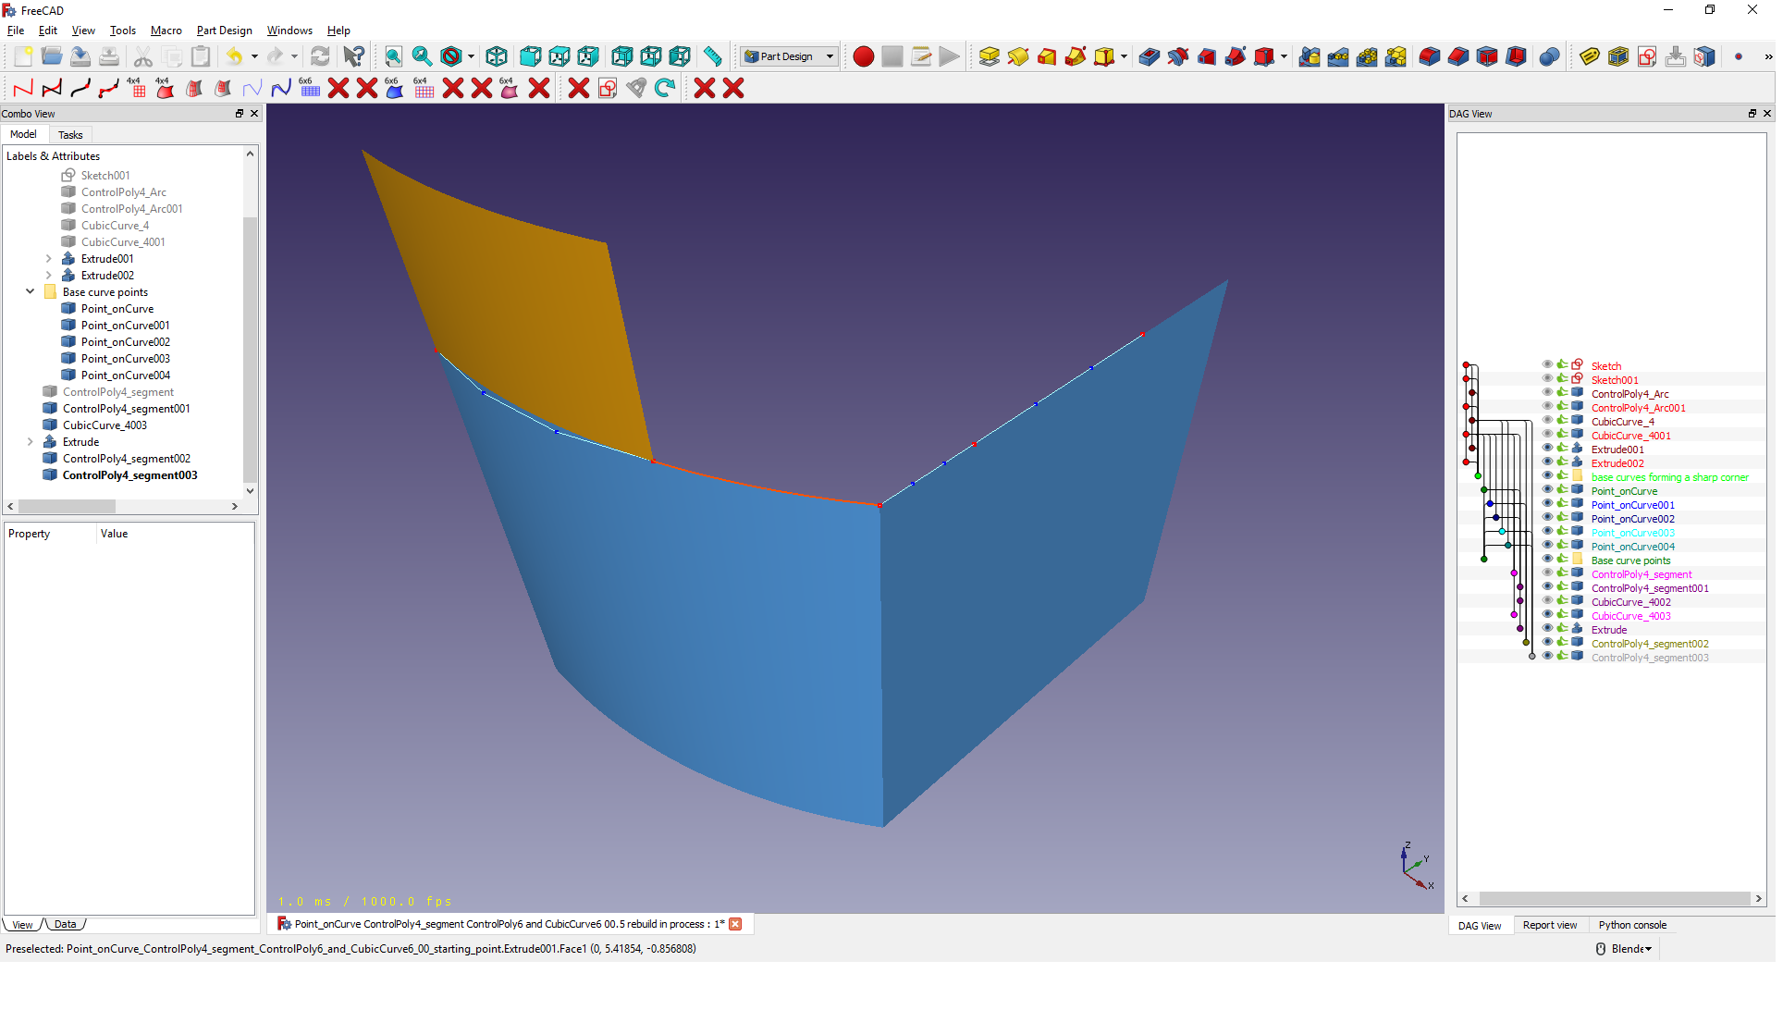This screenshot has width=1783, height=1010.
Task: Open the Report view tab
Action: (x=1549, y=925)
